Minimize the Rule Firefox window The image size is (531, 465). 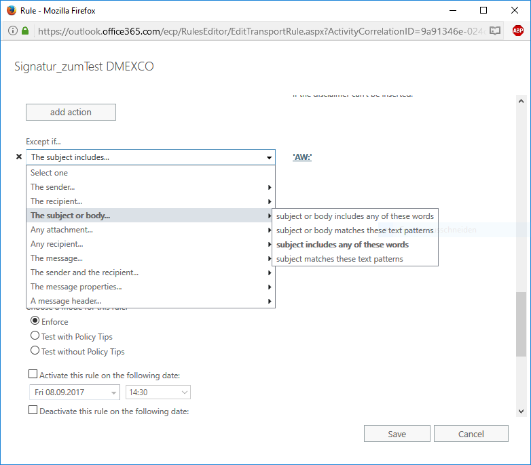pyautogui.click(x=453, y=10)
